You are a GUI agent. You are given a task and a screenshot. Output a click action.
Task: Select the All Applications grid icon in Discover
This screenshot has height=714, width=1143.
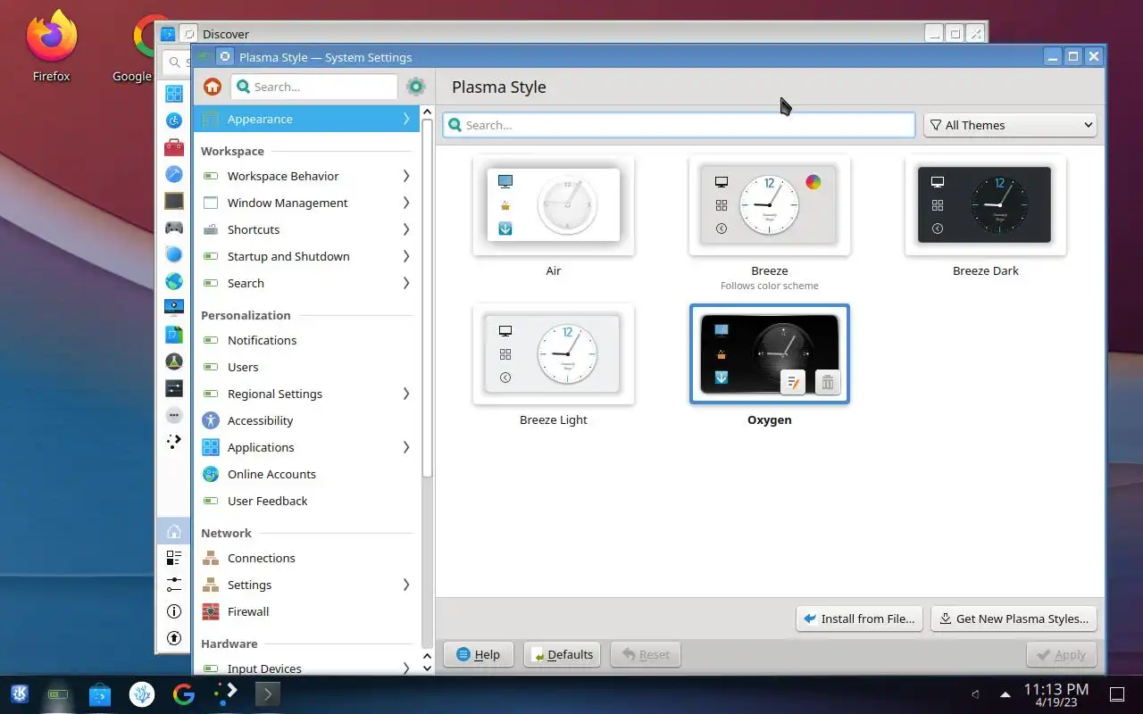[x=174, y=94]
